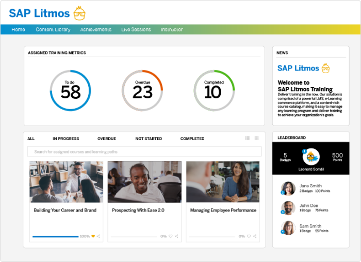Click the LEADERBOARD heading

pyautogui.click(x=291, y=137)
